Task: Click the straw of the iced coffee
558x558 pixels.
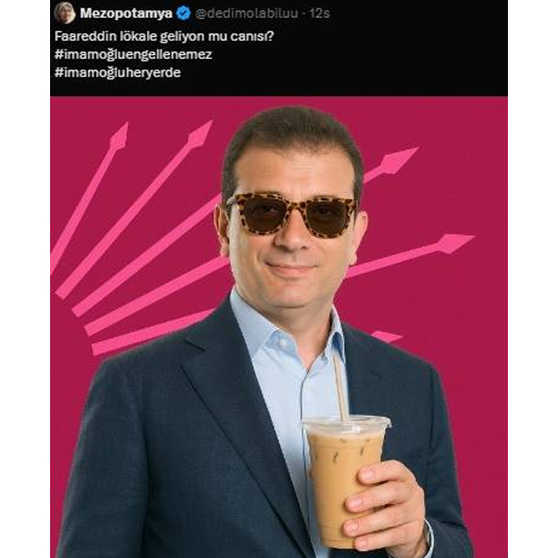Action: 340,388
